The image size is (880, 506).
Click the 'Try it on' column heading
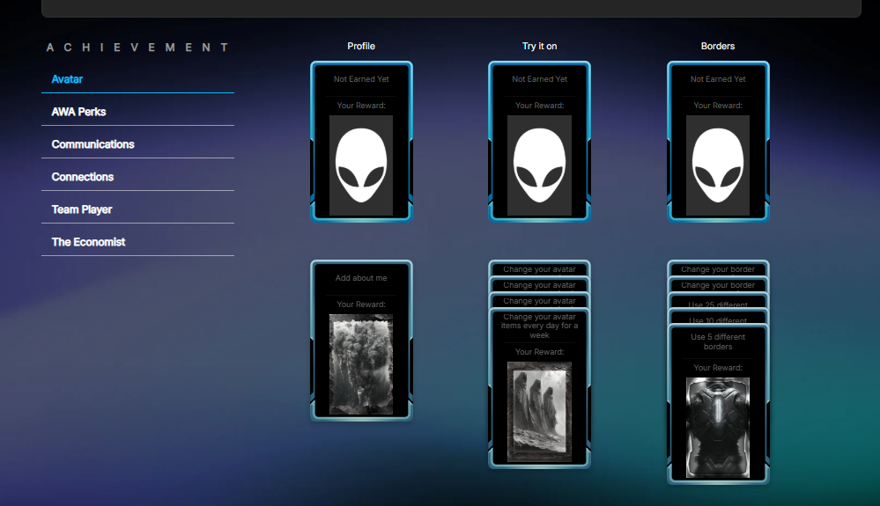point(539,46)
